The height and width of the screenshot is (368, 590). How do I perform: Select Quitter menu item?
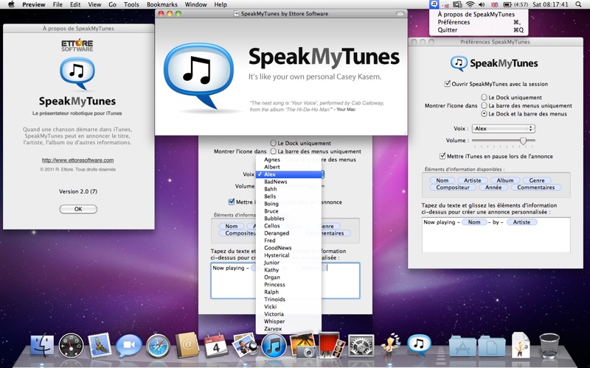point(479,30)
